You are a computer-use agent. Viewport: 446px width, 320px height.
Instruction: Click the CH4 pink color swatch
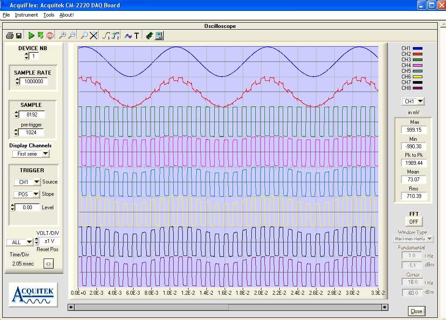[x=417, y=65]
